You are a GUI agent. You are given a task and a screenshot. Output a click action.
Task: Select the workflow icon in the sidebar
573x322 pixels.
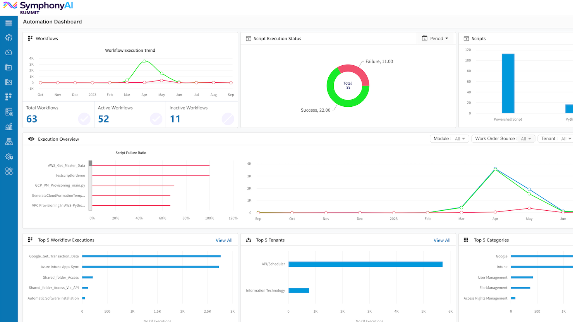click(9, 97)
